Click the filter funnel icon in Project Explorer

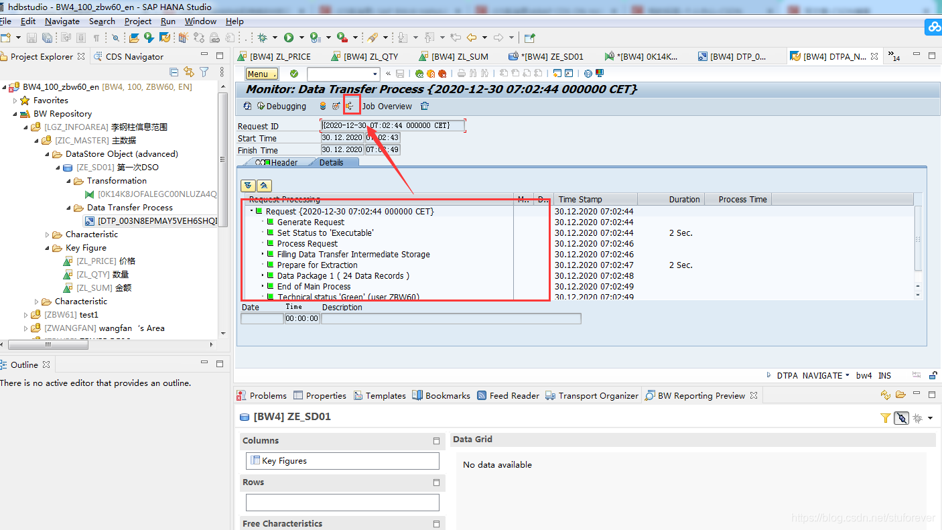click(x=204, y=72)
